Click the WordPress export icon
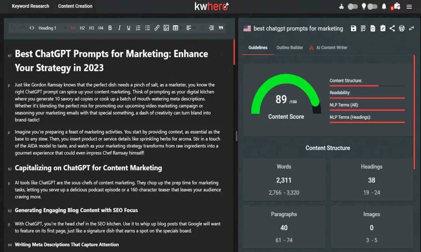 pos(402,28)
